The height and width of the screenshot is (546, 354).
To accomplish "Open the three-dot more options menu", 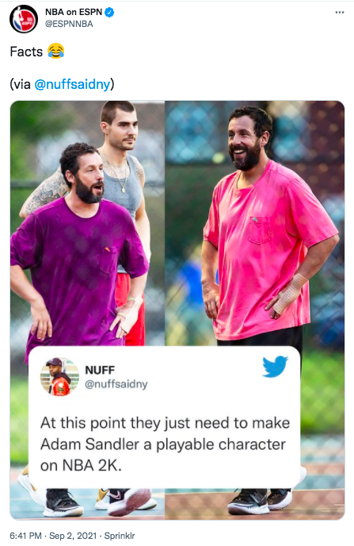I will coord(340,13).
